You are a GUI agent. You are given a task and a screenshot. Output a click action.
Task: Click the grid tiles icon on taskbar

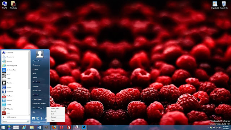coord(16,127)
